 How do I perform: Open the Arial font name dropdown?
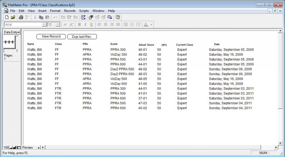(x=44, y=25)
